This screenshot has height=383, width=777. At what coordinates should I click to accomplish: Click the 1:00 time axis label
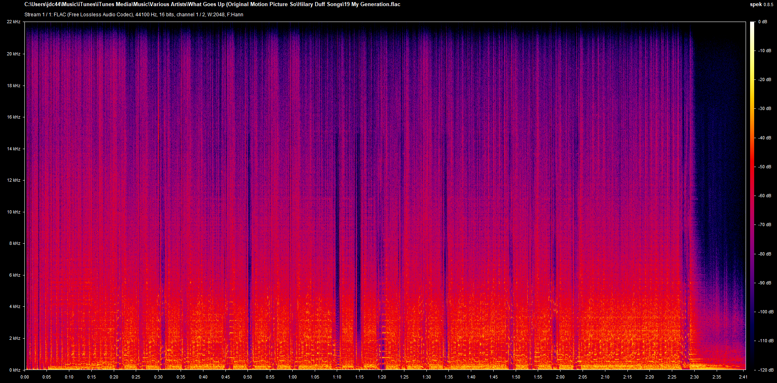coord(292,377)
